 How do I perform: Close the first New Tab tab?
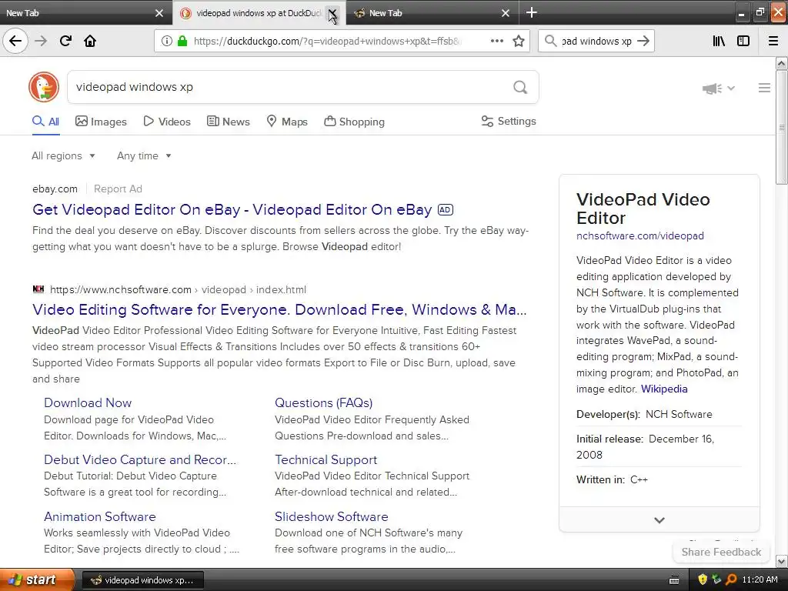click(159, 13)
